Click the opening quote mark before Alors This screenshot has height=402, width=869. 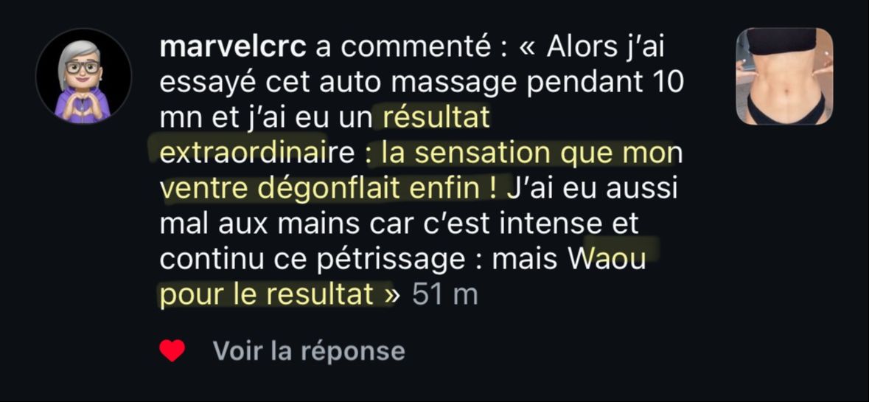(x=528, y=49)
